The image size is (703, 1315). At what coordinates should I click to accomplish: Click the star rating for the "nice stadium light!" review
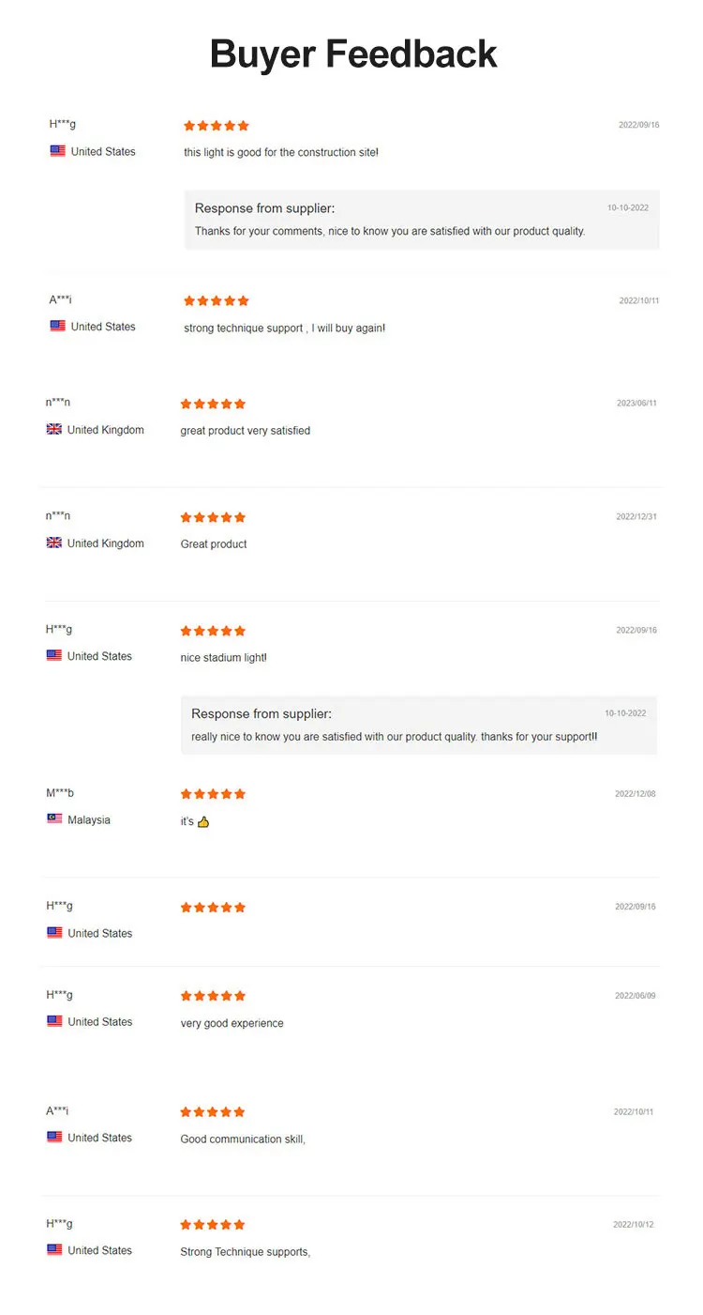pos(213,631)
